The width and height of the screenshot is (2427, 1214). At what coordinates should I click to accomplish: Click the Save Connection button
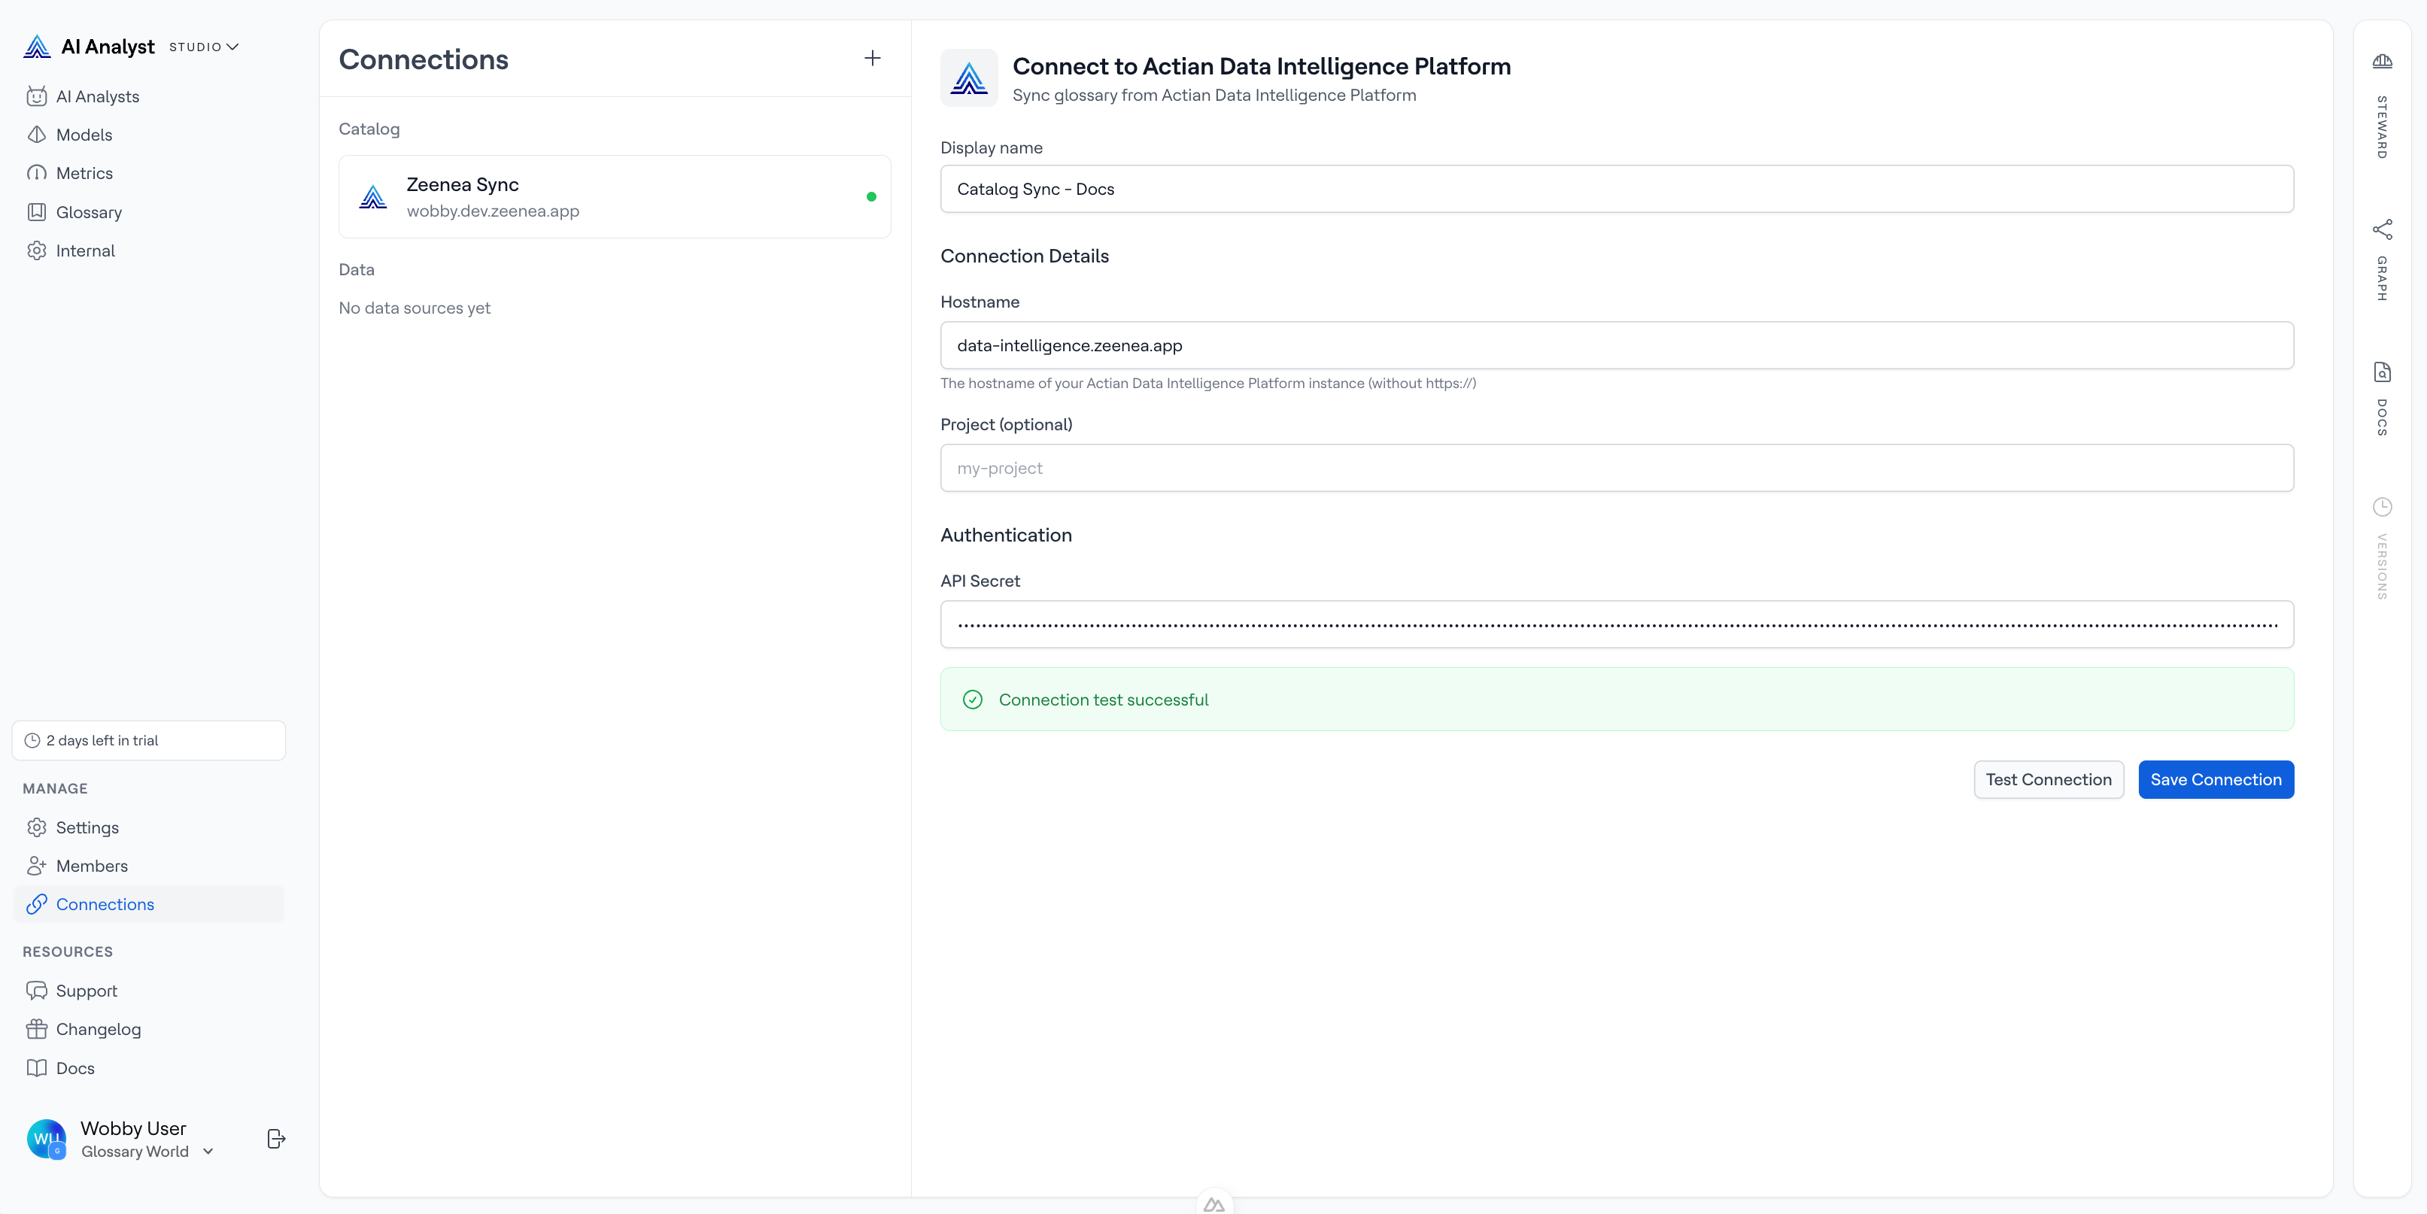pos(2216,779)
